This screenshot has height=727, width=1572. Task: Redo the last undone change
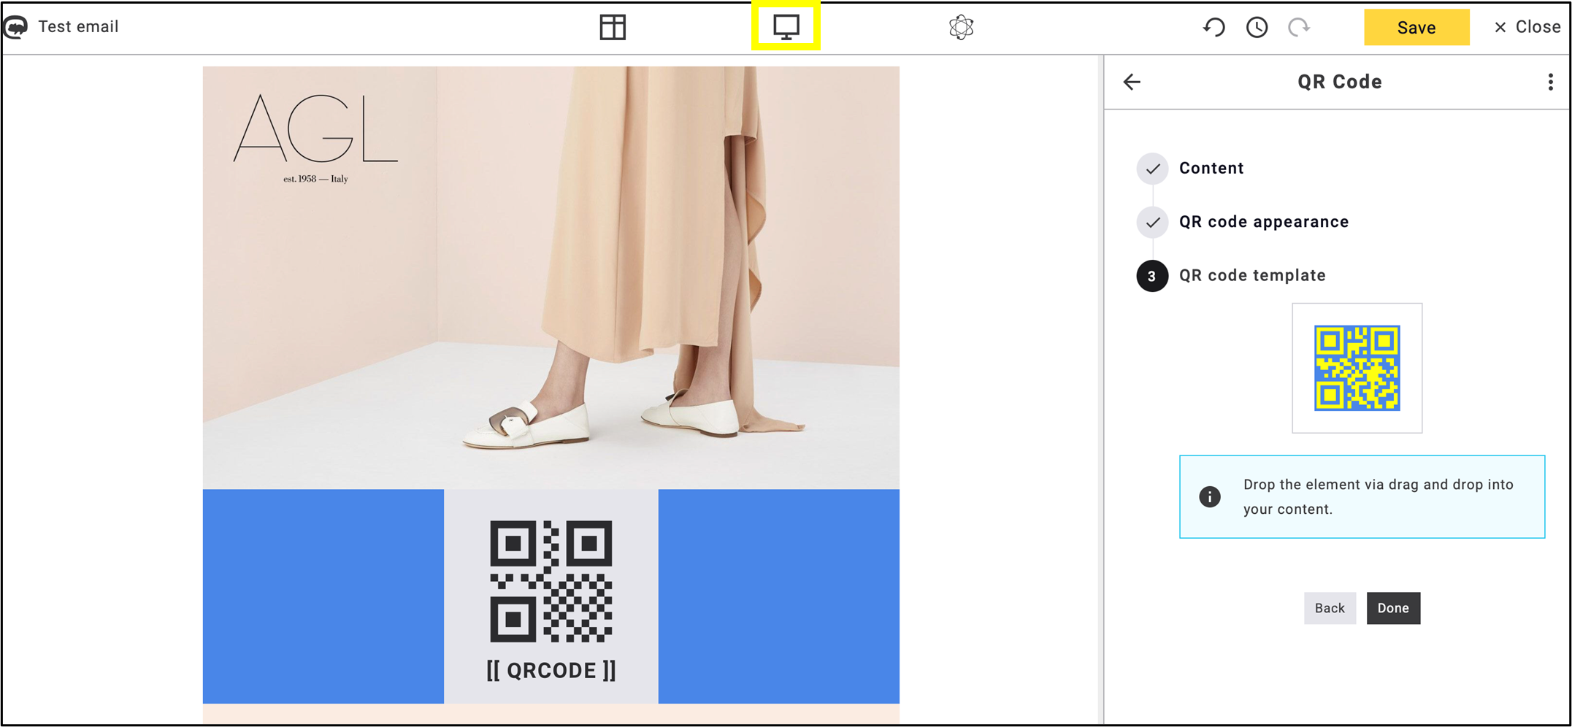(x=1299, y=27)
